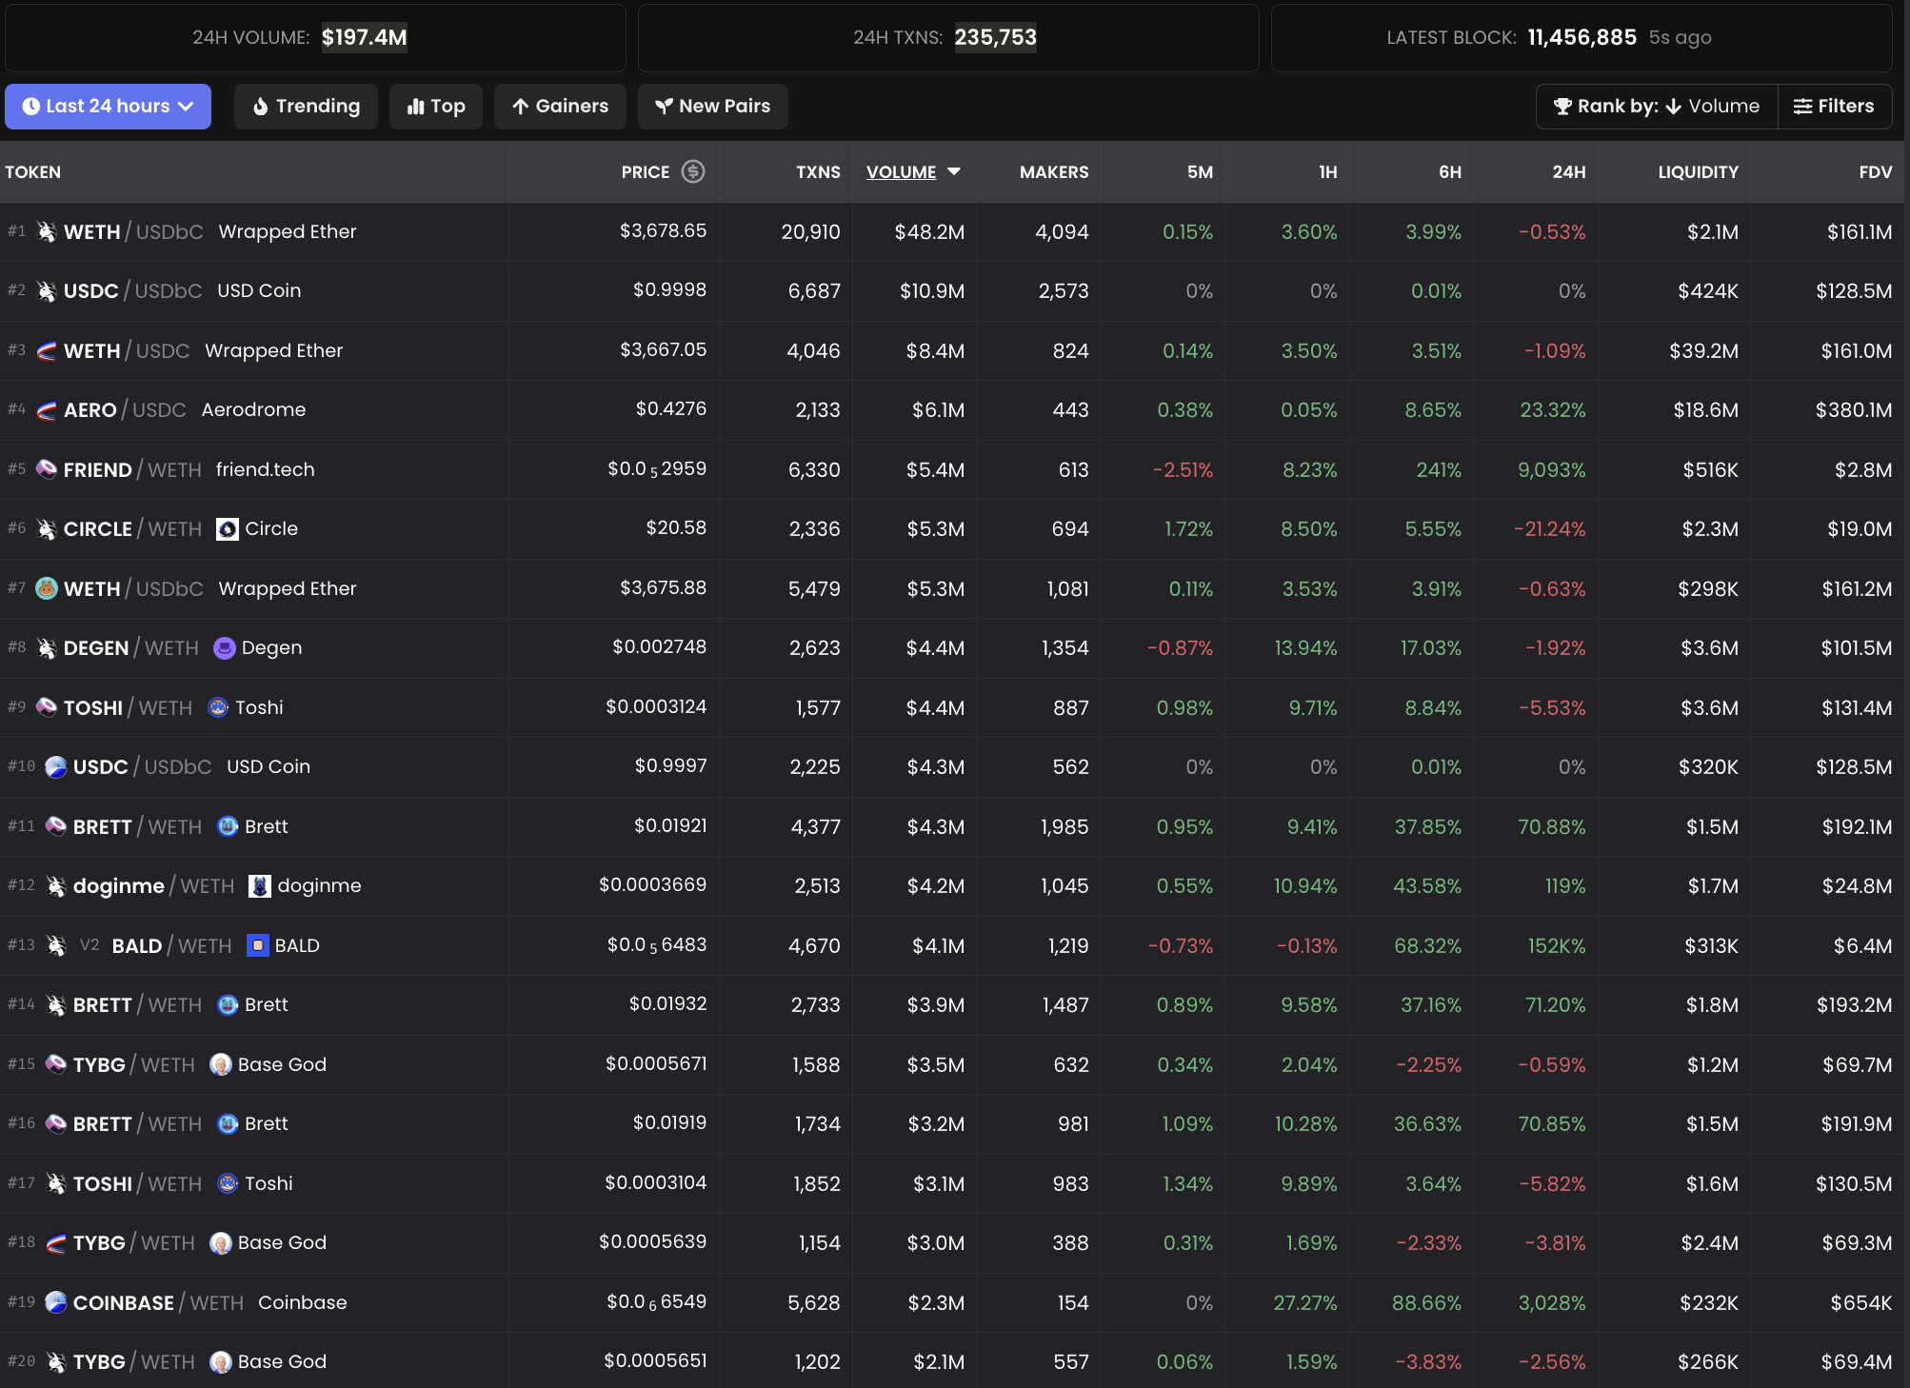
Task: Click the Brett token logo on row #11
Action: pos(228,826)
